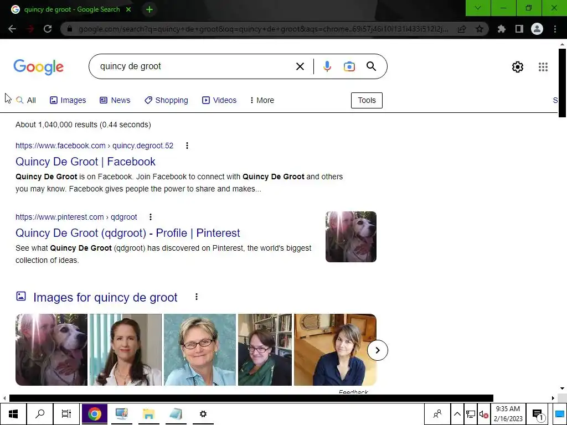Open the Google apps grid
This screenshot has width=567, height=425.
click(543, 67)
